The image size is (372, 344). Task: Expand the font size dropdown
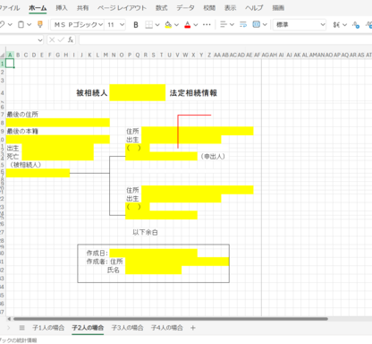click(x=123, y=25)
